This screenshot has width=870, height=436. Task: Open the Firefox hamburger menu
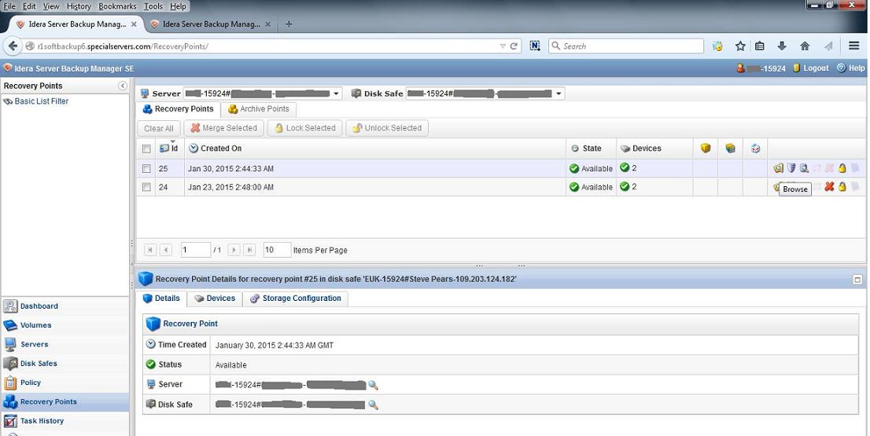pyautogui.click(x=854, y=46)
